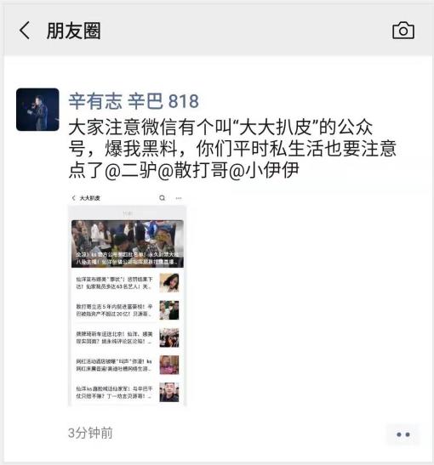Tap the woman portrait article thumbnail

(x=169, y=283)
